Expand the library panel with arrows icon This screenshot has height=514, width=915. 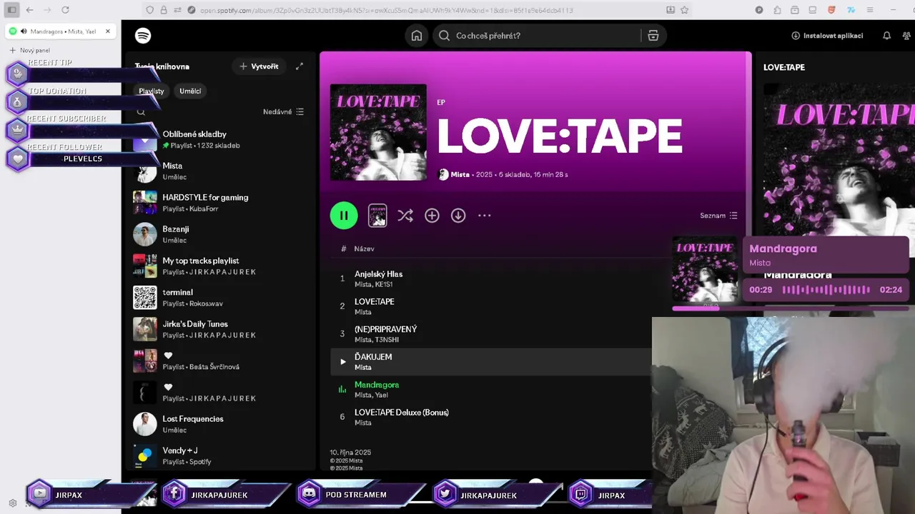(300, 66)
